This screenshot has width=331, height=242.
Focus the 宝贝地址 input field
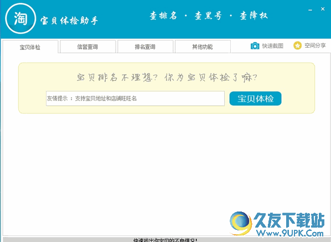[x=135, y=99]
